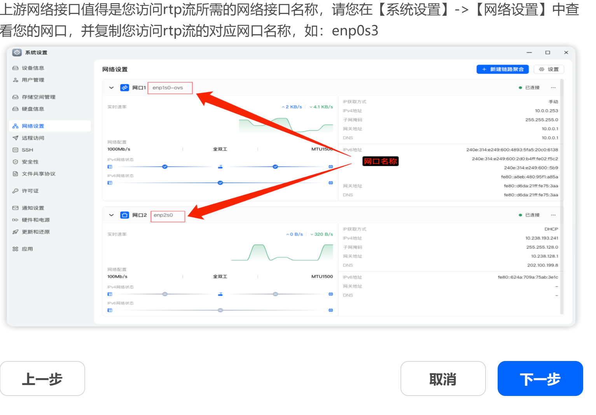Select 网络设置 in the sidebar menu
596x415 pixels.
(x=33, y=126)
